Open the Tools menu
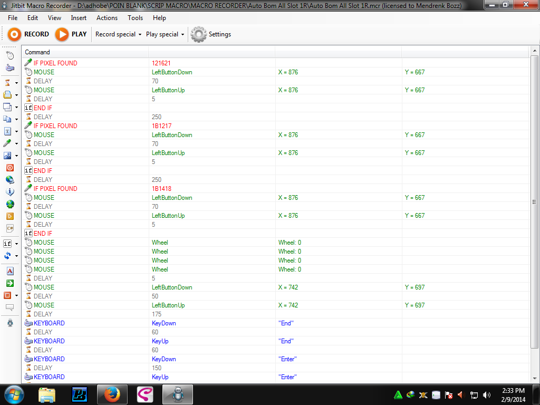 coord(135,18)
